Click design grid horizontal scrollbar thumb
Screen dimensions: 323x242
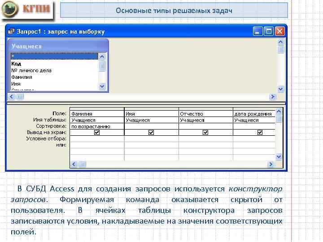(x=82, y=164)
